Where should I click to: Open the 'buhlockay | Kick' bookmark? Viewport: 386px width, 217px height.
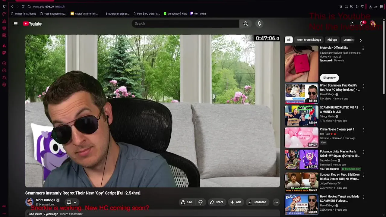175,14
